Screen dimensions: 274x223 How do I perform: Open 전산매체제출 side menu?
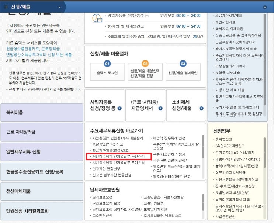point(42,191)
